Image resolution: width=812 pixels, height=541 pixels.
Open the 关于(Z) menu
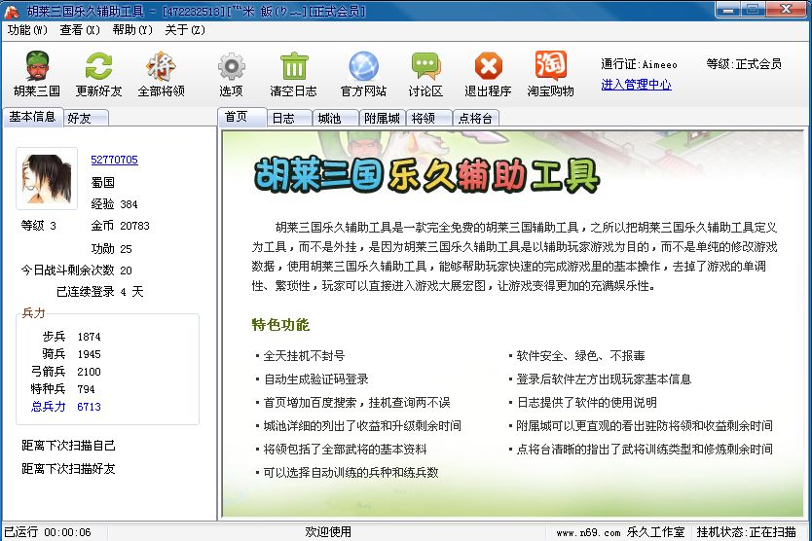[x=185, y=30]
